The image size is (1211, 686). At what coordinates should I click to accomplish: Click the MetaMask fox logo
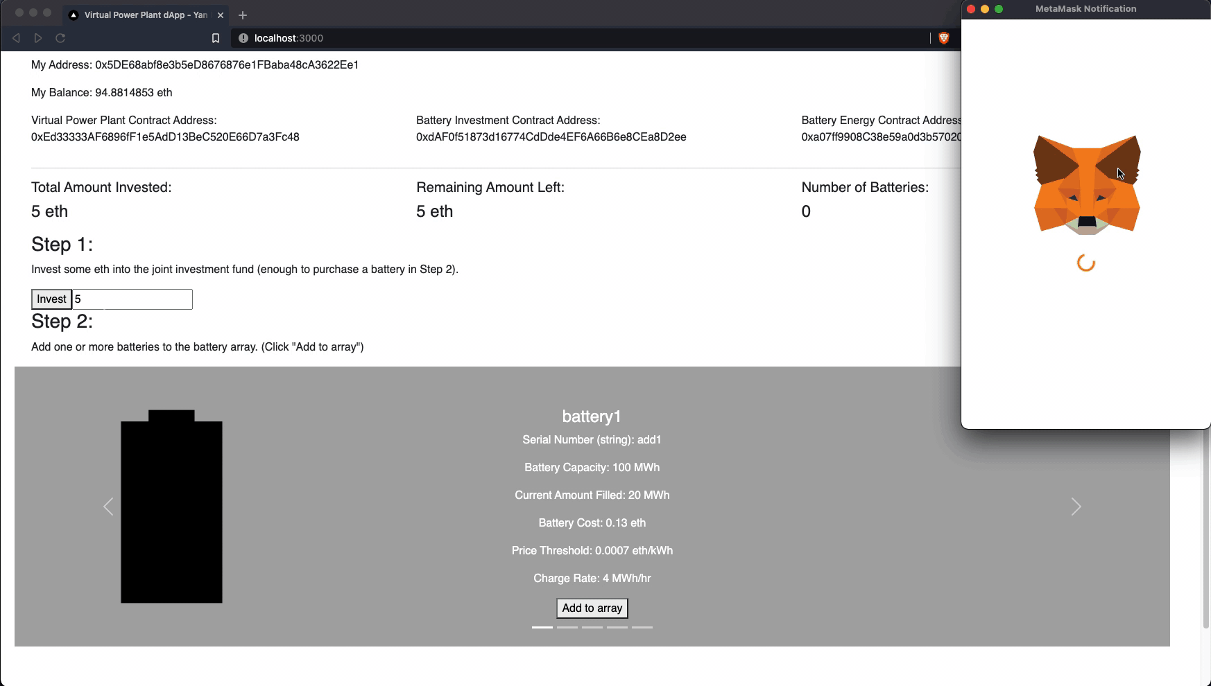point(1087,185)
